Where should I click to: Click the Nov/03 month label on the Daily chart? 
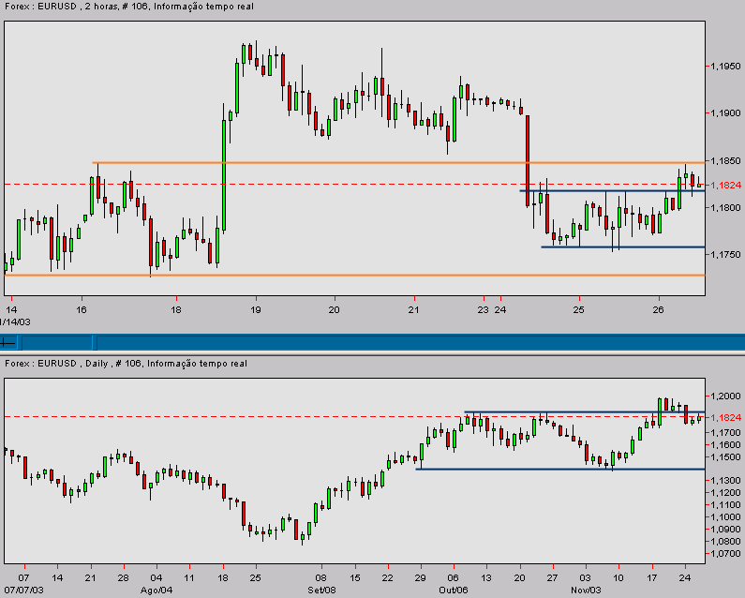(x=586, y=591)
